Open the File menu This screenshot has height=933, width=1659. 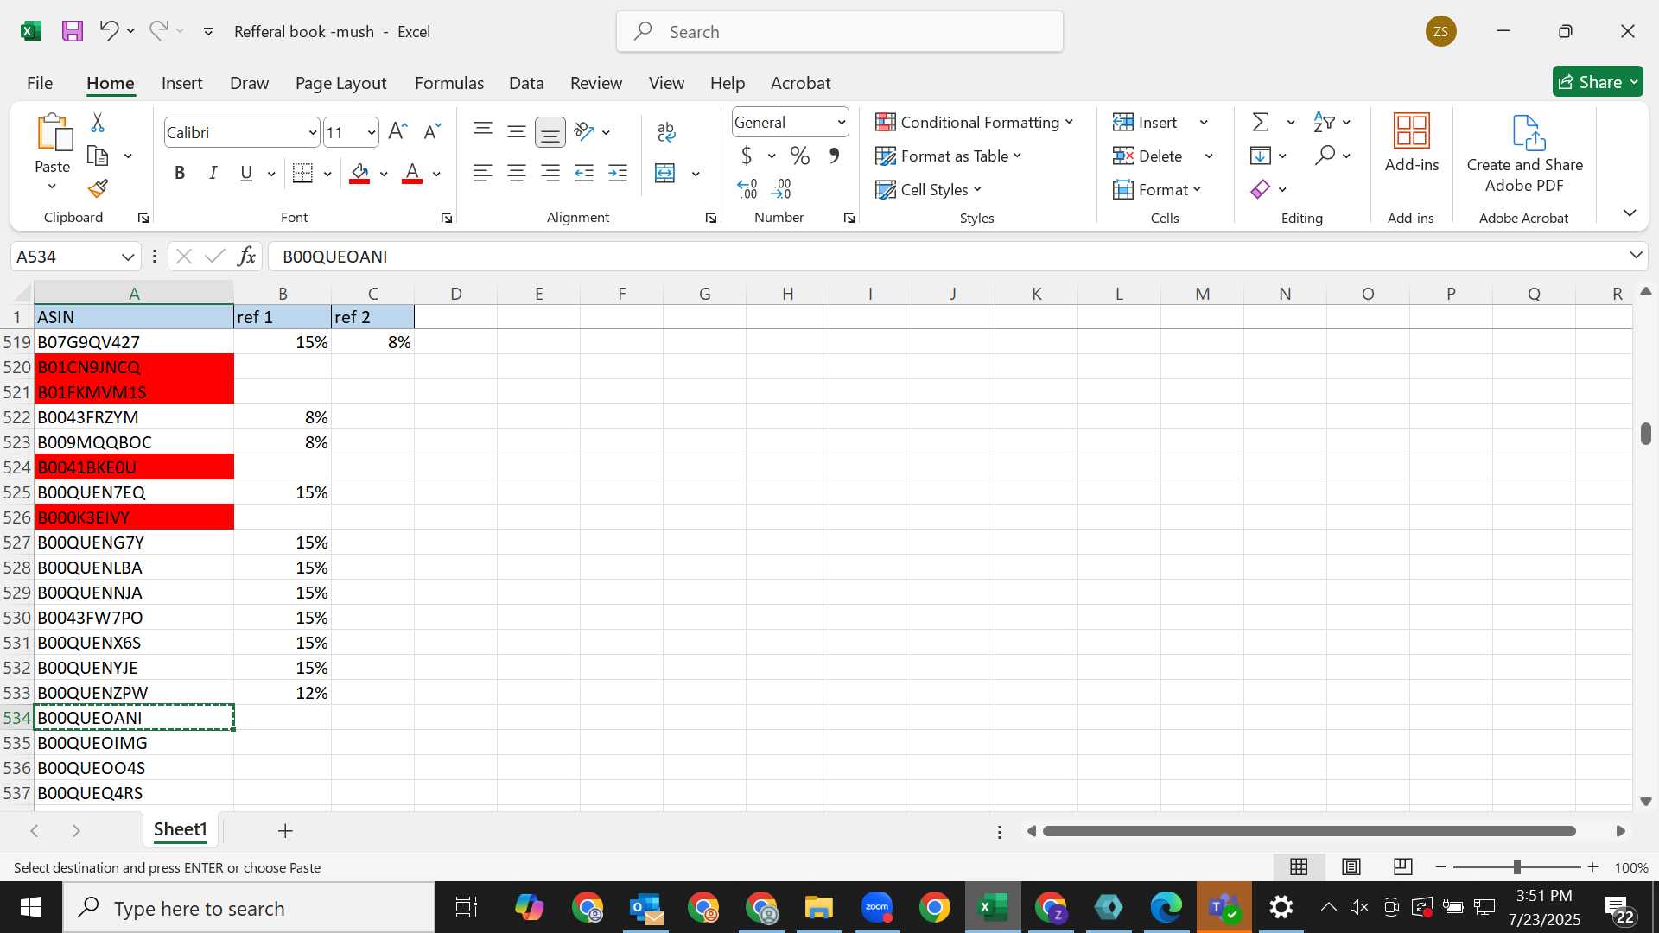(40, 83)
